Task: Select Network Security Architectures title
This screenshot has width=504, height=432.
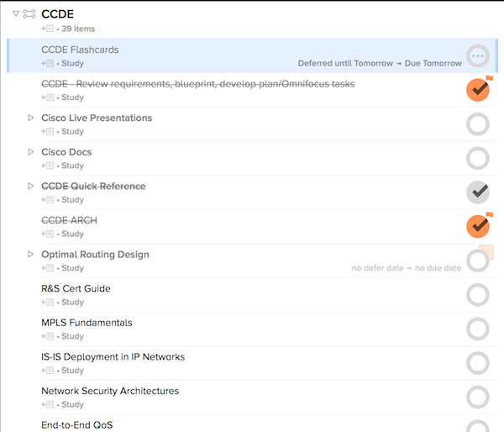Action: (110, 391)
